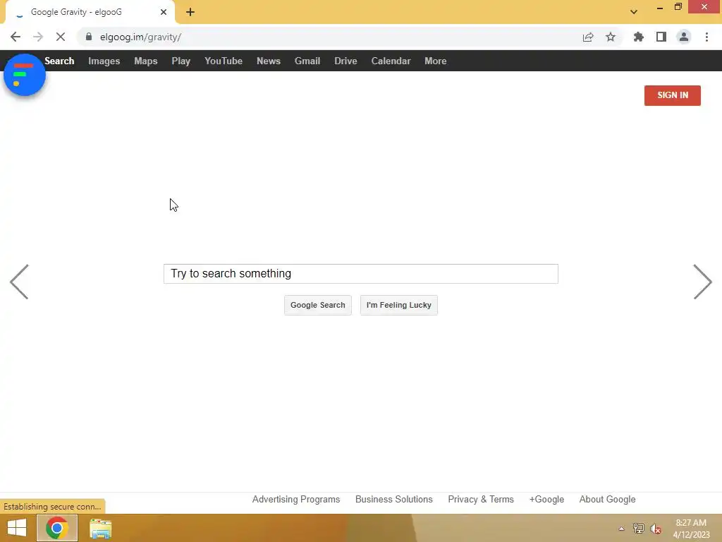Click the network icon in system tray
Screen dimensions: 722x542
pos(638,529)
